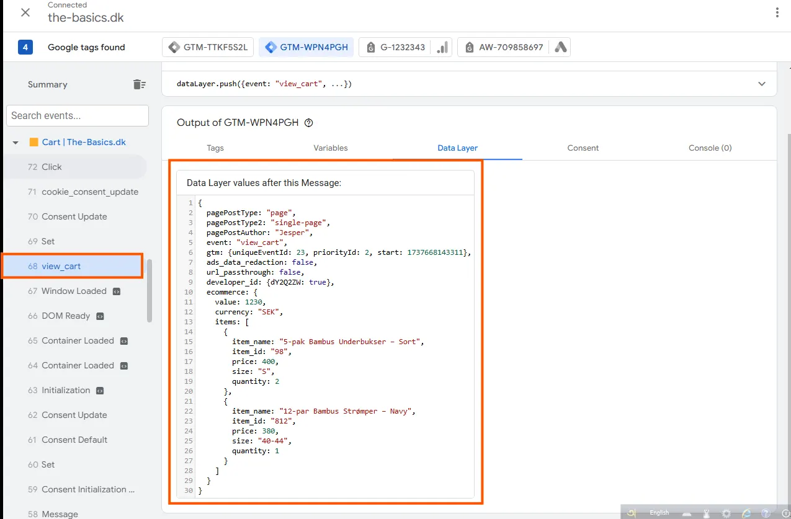Collapse the Cart | The-Basics.dk event tree
Viewport: 791px width, 519px height.
16,143
